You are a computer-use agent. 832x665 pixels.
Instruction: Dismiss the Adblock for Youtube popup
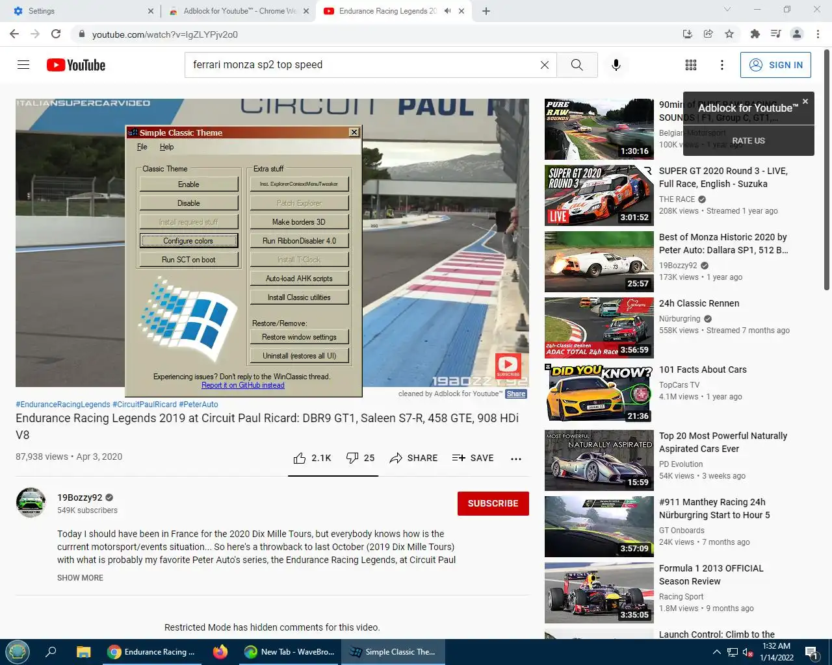tap(805, 101)
